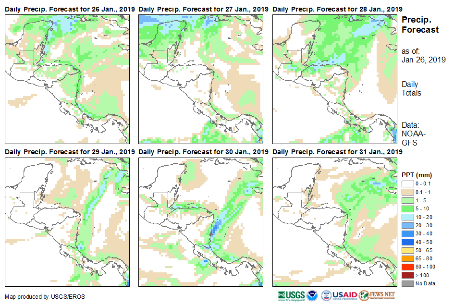
Task: Click the No Data gray swatch
Action: (x=407, y=283)
